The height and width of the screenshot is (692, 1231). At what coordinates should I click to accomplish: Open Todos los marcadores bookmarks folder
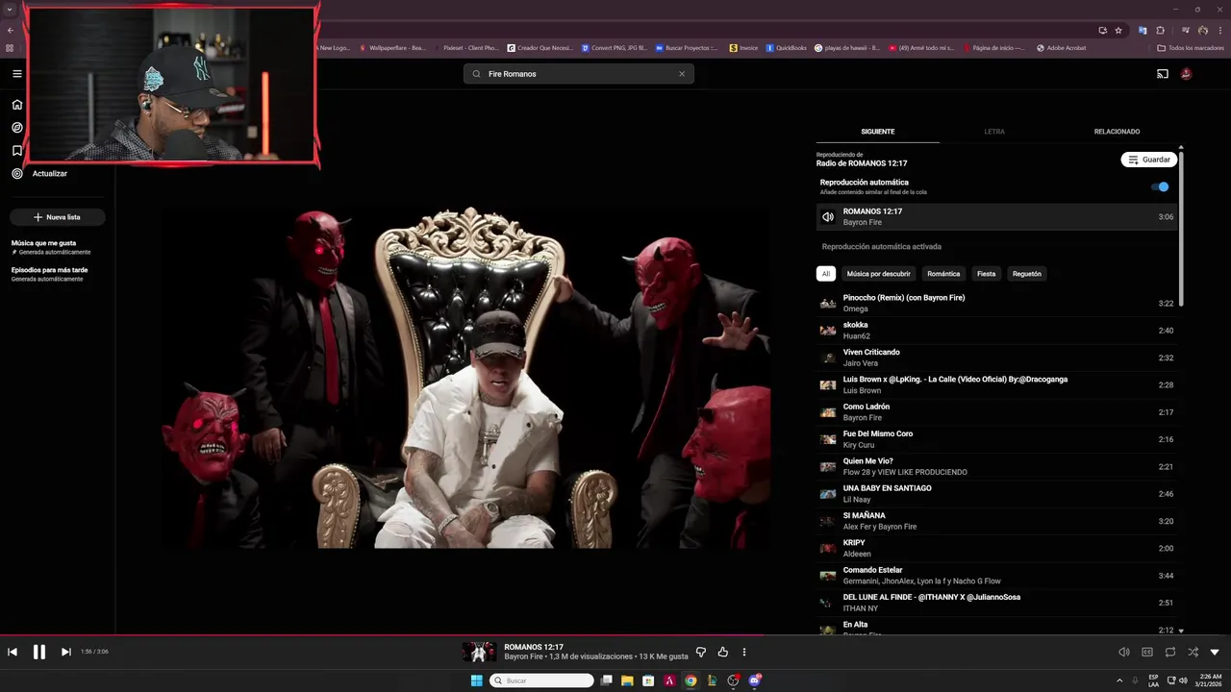1191,48
